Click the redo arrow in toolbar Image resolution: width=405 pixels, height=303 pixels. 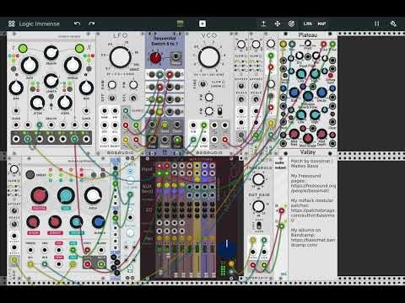click(91, 24)
